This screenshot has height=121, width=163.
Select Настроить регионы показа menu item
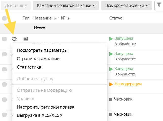(x=46, y=107)
